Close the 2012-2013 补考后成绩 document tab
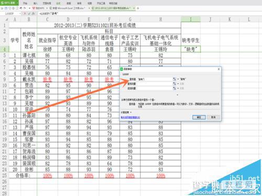This screenshot has height=196, width=262. pyautogui.click(x=134, y=8)
